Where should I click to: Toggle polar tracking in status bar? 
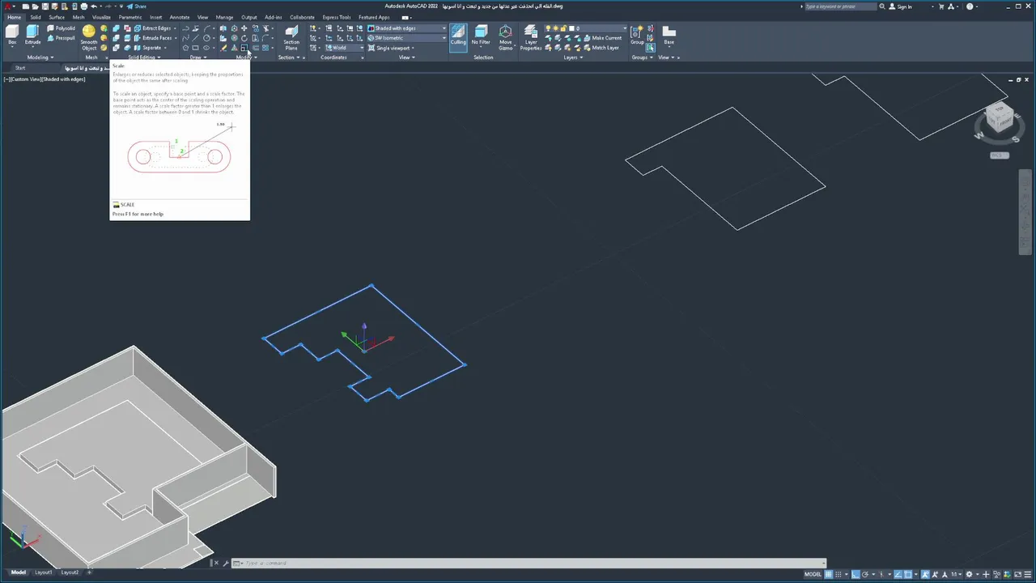pyautogui.click(x=866, y=574)
